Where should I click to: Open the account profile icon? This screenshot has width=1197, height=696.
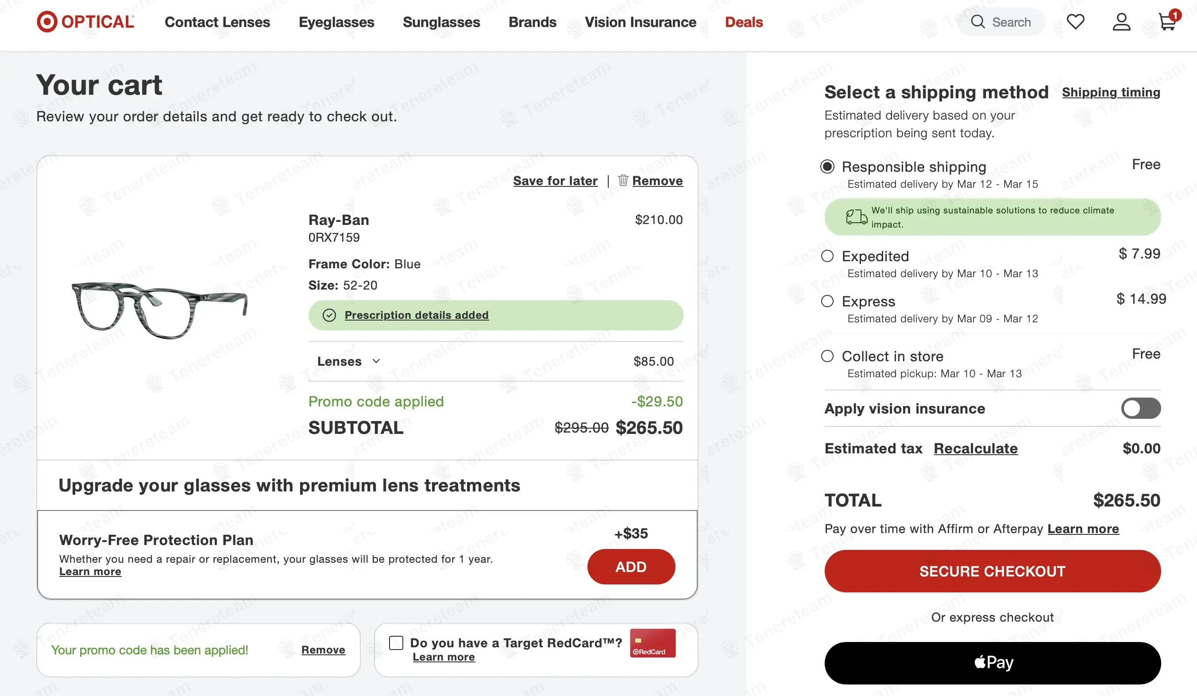click(x=1121, y=22)
